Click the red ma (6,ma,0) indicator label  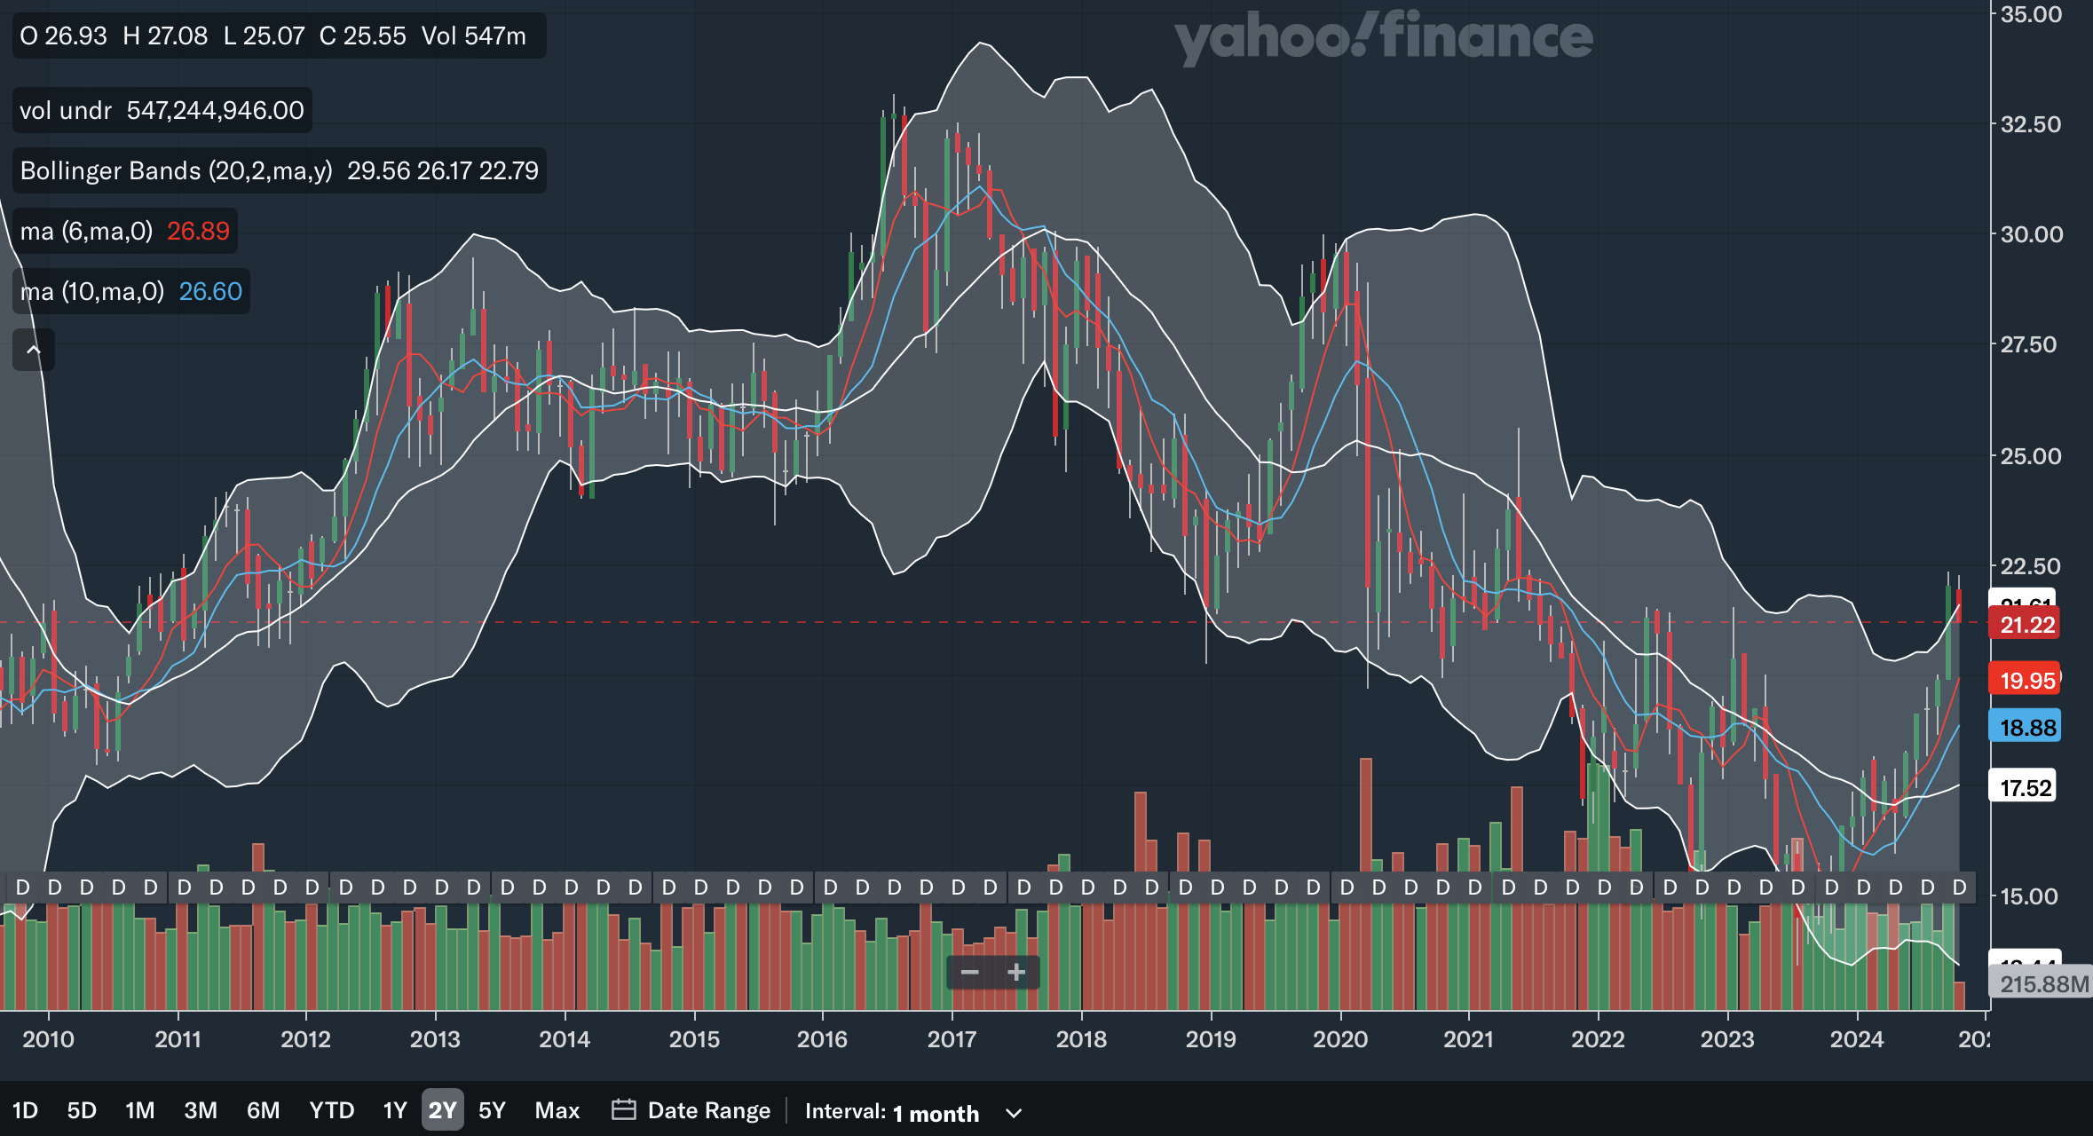click(86, 231)
